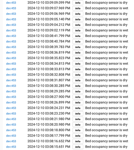Open dev:453 link for 03:08:41.799 PM entry
This screenshot has width=134, height=150.
(11, 36)
